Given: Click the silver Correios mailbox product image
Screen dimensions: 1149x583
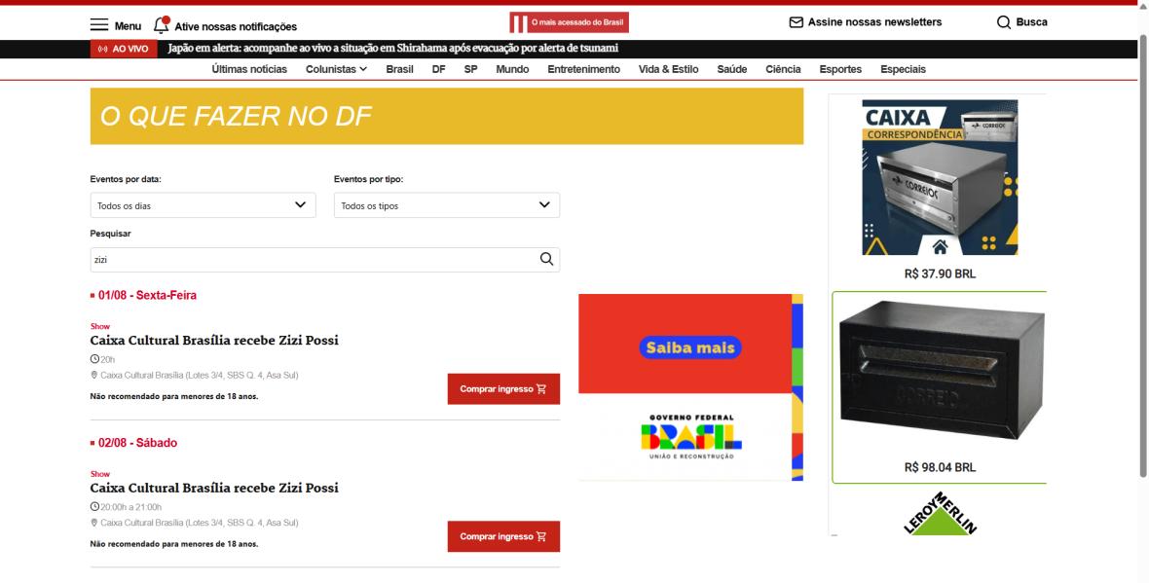Looking at the screenshot, I should [941, 177].
